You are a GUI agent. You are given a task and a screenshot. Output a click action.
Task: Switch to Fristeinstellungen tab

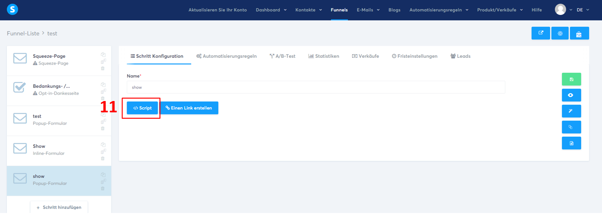(x=415, y=56)
